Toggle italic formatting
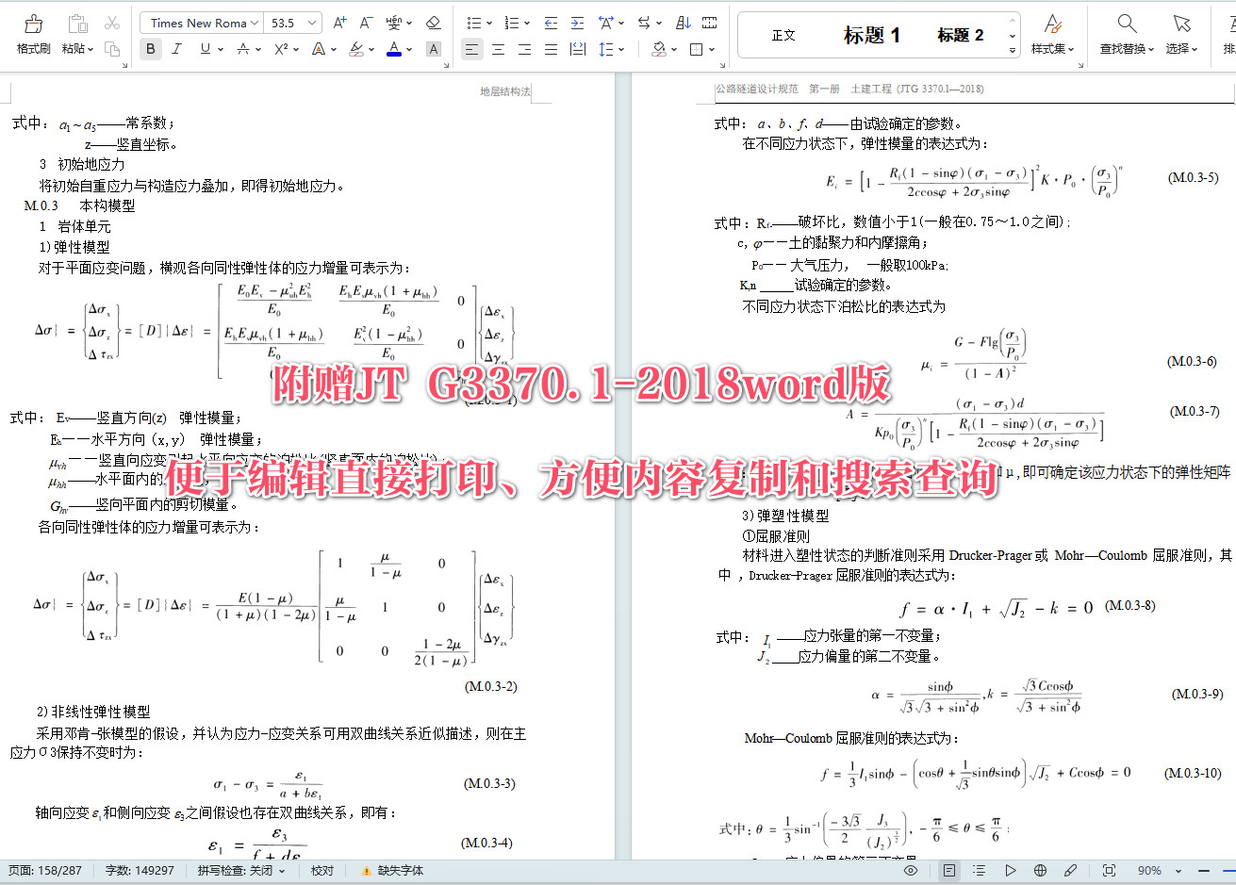 coord(176,49)
